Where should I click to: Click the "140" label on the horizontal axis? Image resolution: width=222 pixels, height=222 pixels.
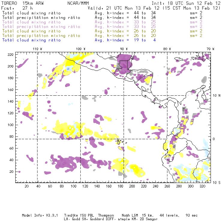pyautogui.click(x=97, y=186)
